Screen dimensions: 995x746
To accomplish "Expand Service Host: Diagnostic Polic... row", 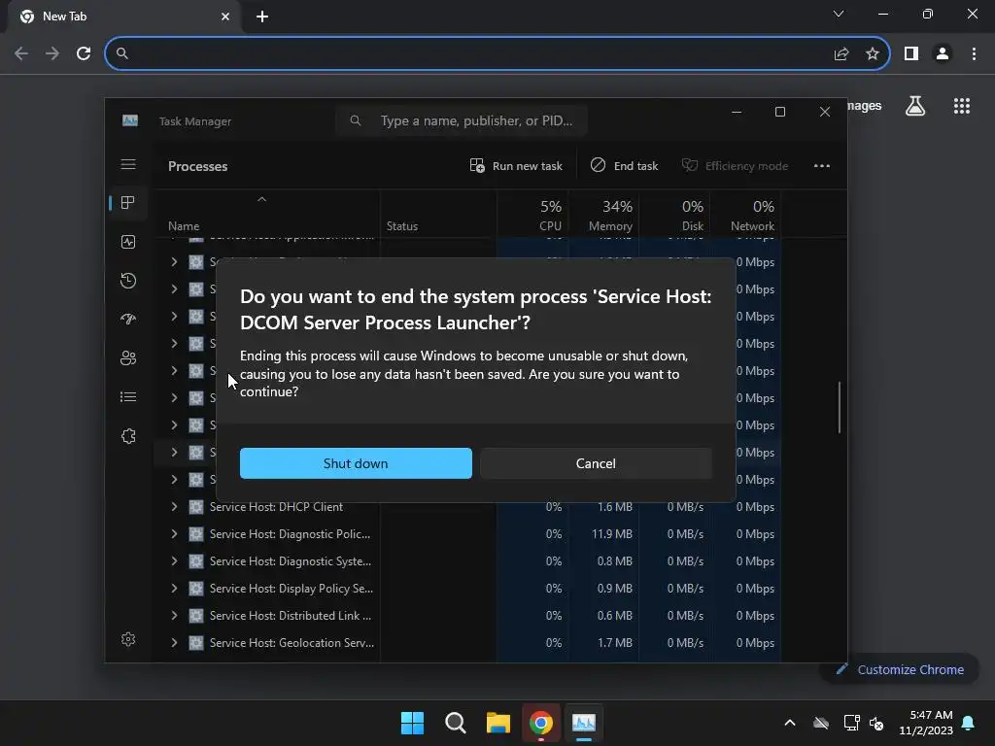I will coord(174,533).
